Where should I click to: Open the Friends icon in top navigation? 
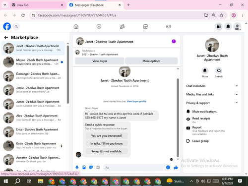coord(122,26)
